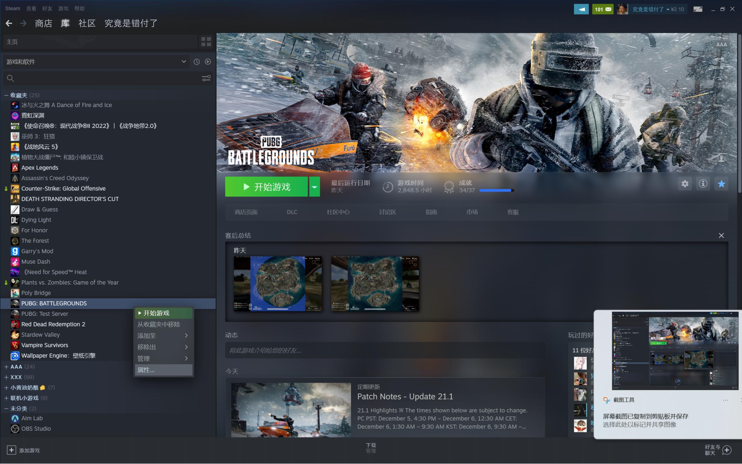This screenshot has height=464, width=742.
Task: Expand the 添加至 submenu
Action: tap(164, 336)
